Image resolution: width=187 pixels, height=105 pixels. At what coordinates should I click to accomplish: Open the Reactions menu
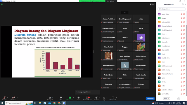[x=96, y=98]
